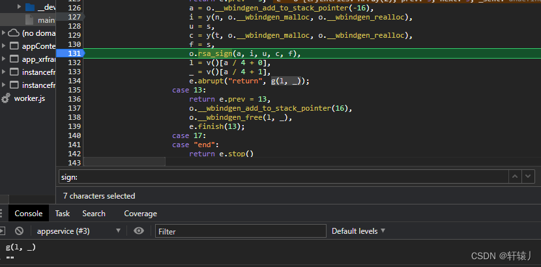Click the blue __dev folder icon

click(30, 7)
